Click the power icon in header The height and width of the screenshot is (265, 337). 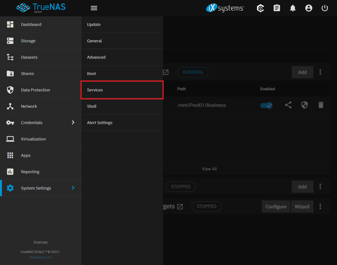pyautogui.click(x=325, y=8)
